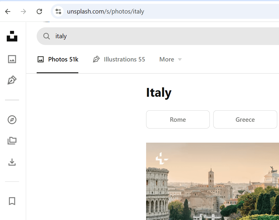Go back using the browser back arrow
The height and width of the screenshot is (220, 279).
pos(8,11)
